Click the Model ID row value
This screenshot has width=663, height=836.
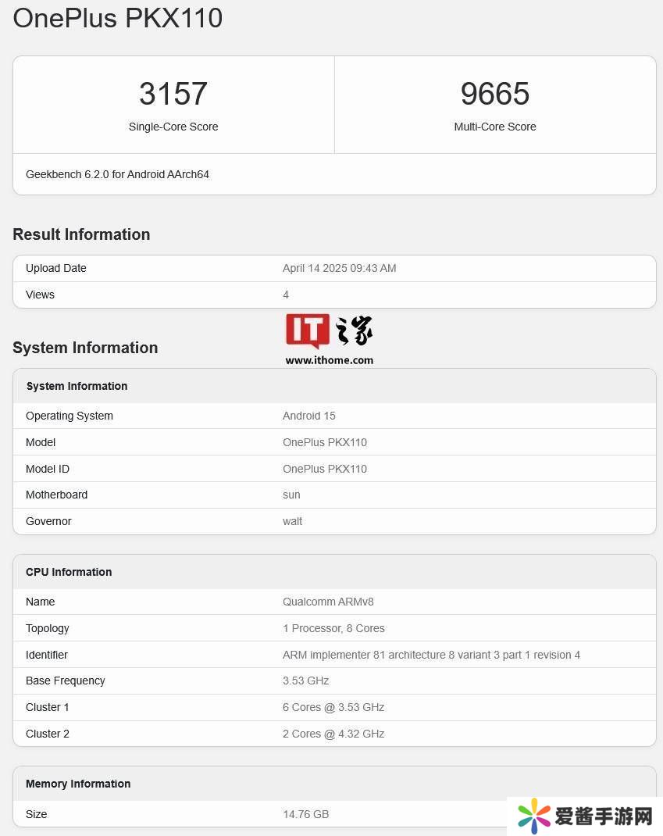click(x=324, y=469)
